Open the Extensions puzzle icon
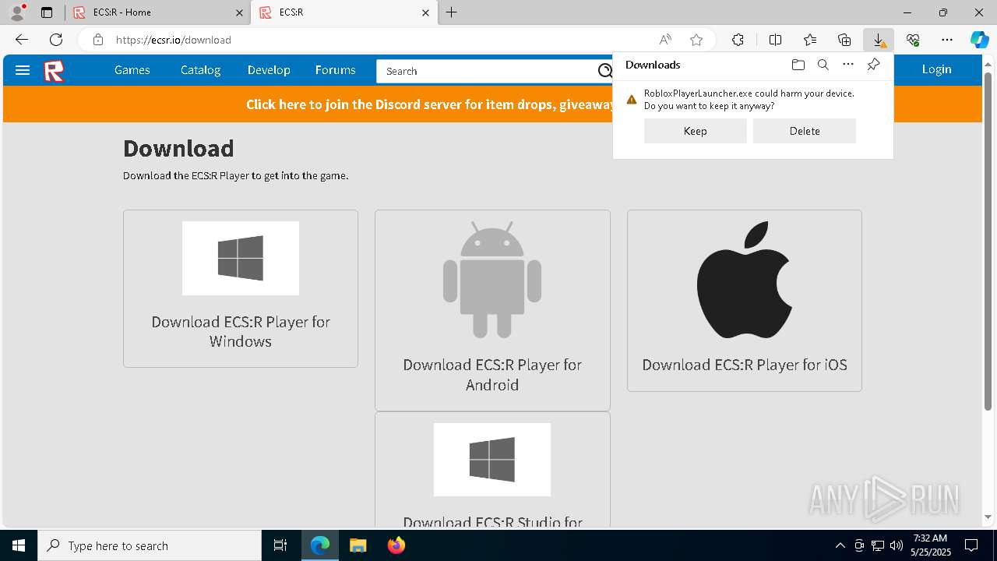This screenshot has height=561, width=997. [x=738, y=40]
